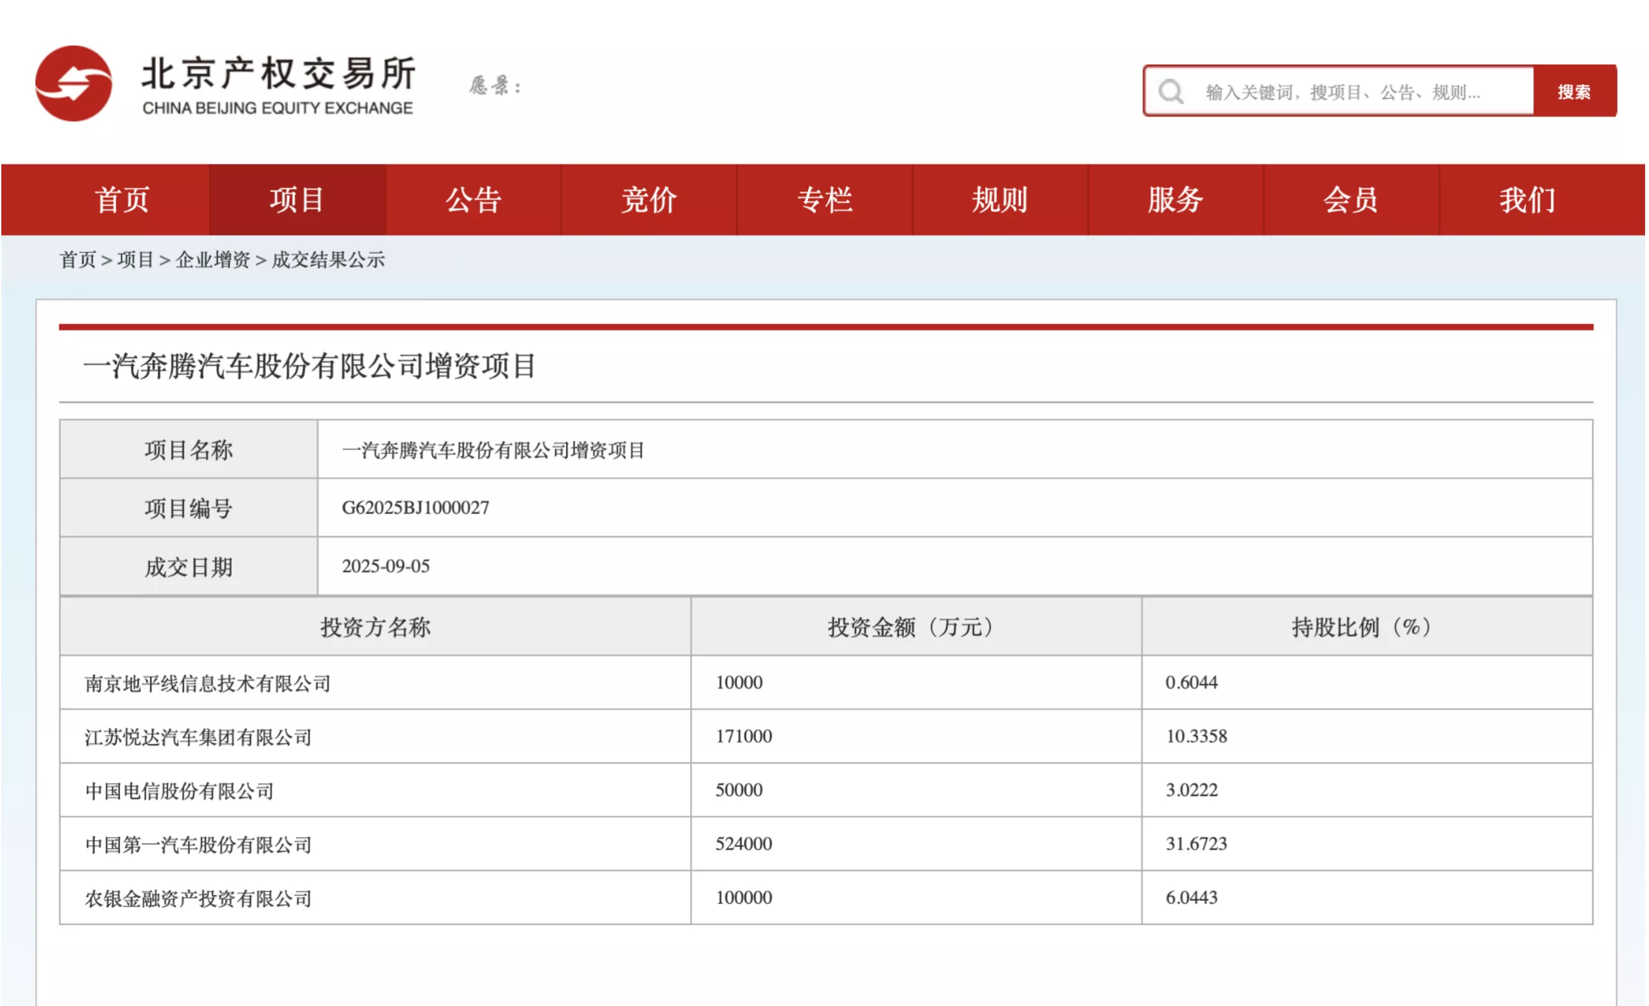Click 农银金融资产投资有限公司 row name

(x=198, y=898)
